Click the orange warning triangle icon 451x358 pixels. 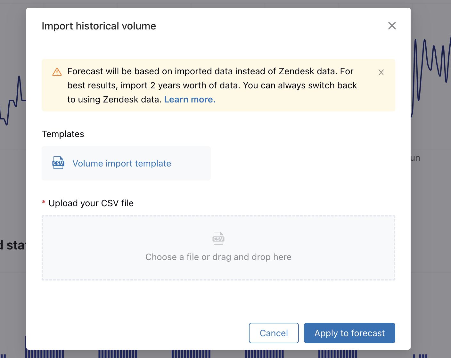coord(57,72)
